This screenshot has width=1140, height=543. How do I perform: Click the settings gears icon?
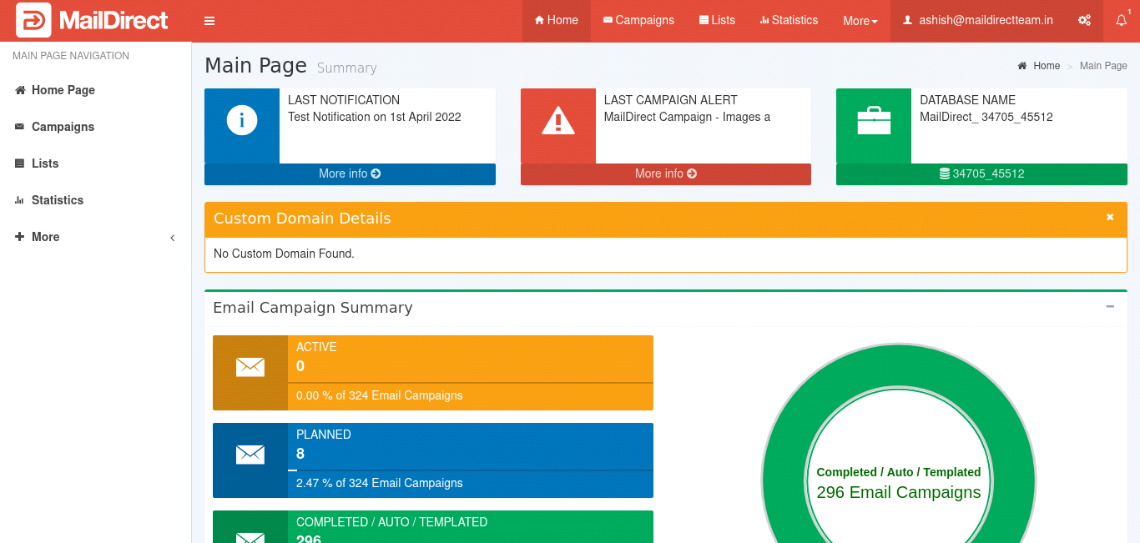1084,21
